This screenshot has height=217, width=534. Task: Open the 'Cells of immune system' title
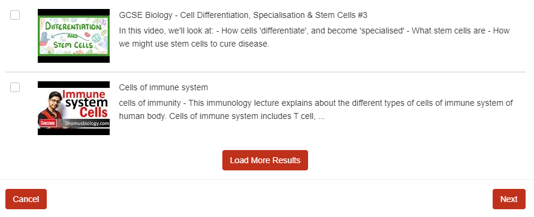coord(164,88)
